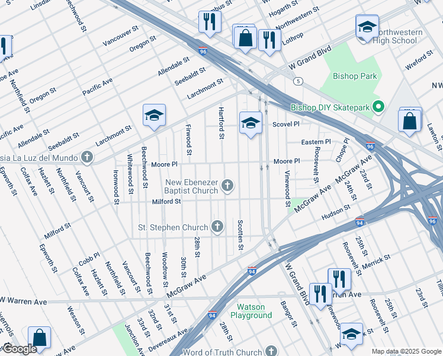Click the Merrick St label
This screenshot has width=443, height=356.
coord(376,262)
